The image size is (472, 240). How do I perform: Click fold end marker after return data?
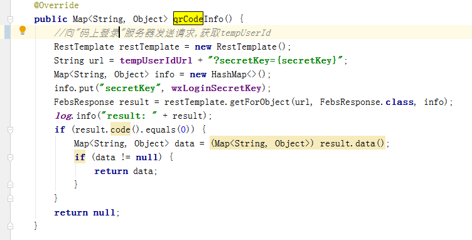tap(10, 184)
